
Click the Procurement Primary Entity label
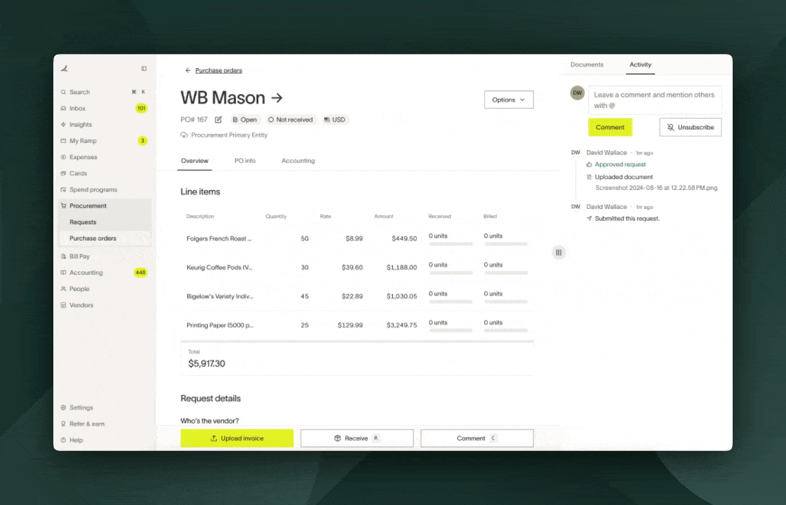click(229, 135)
